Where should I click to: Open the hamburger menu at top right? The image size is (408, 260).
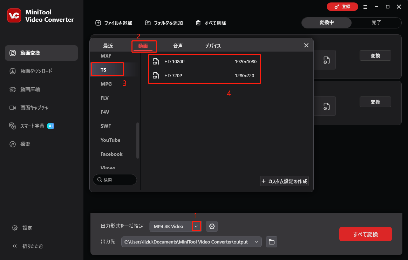click(x=365, y=7)
